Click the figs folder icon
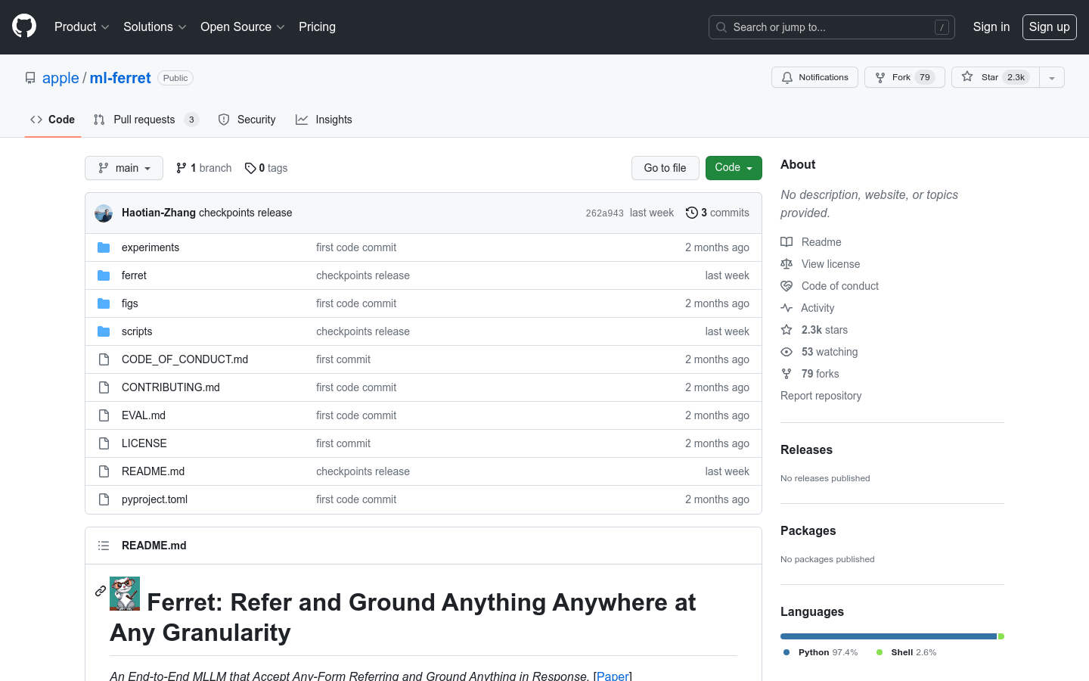 pyautogui.click(x=104, y=303)
